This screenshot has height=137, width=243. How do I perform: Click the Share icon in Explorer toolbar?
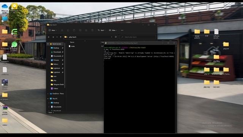click(x=86, y=30)
